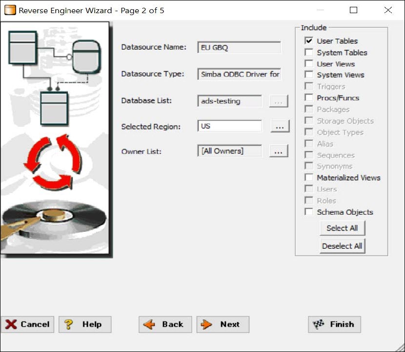Screen dimensions: 405x352
Task: Enable the System Tables checkbox
Action: pos(309,52)
